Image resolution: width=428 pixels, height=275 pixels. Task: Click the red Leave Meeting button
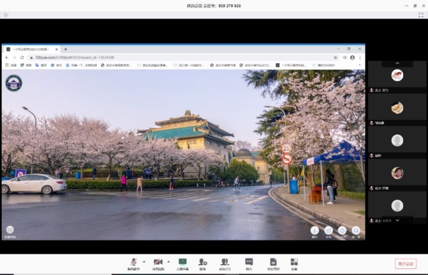pyautogui.click(x=405, y=264)
